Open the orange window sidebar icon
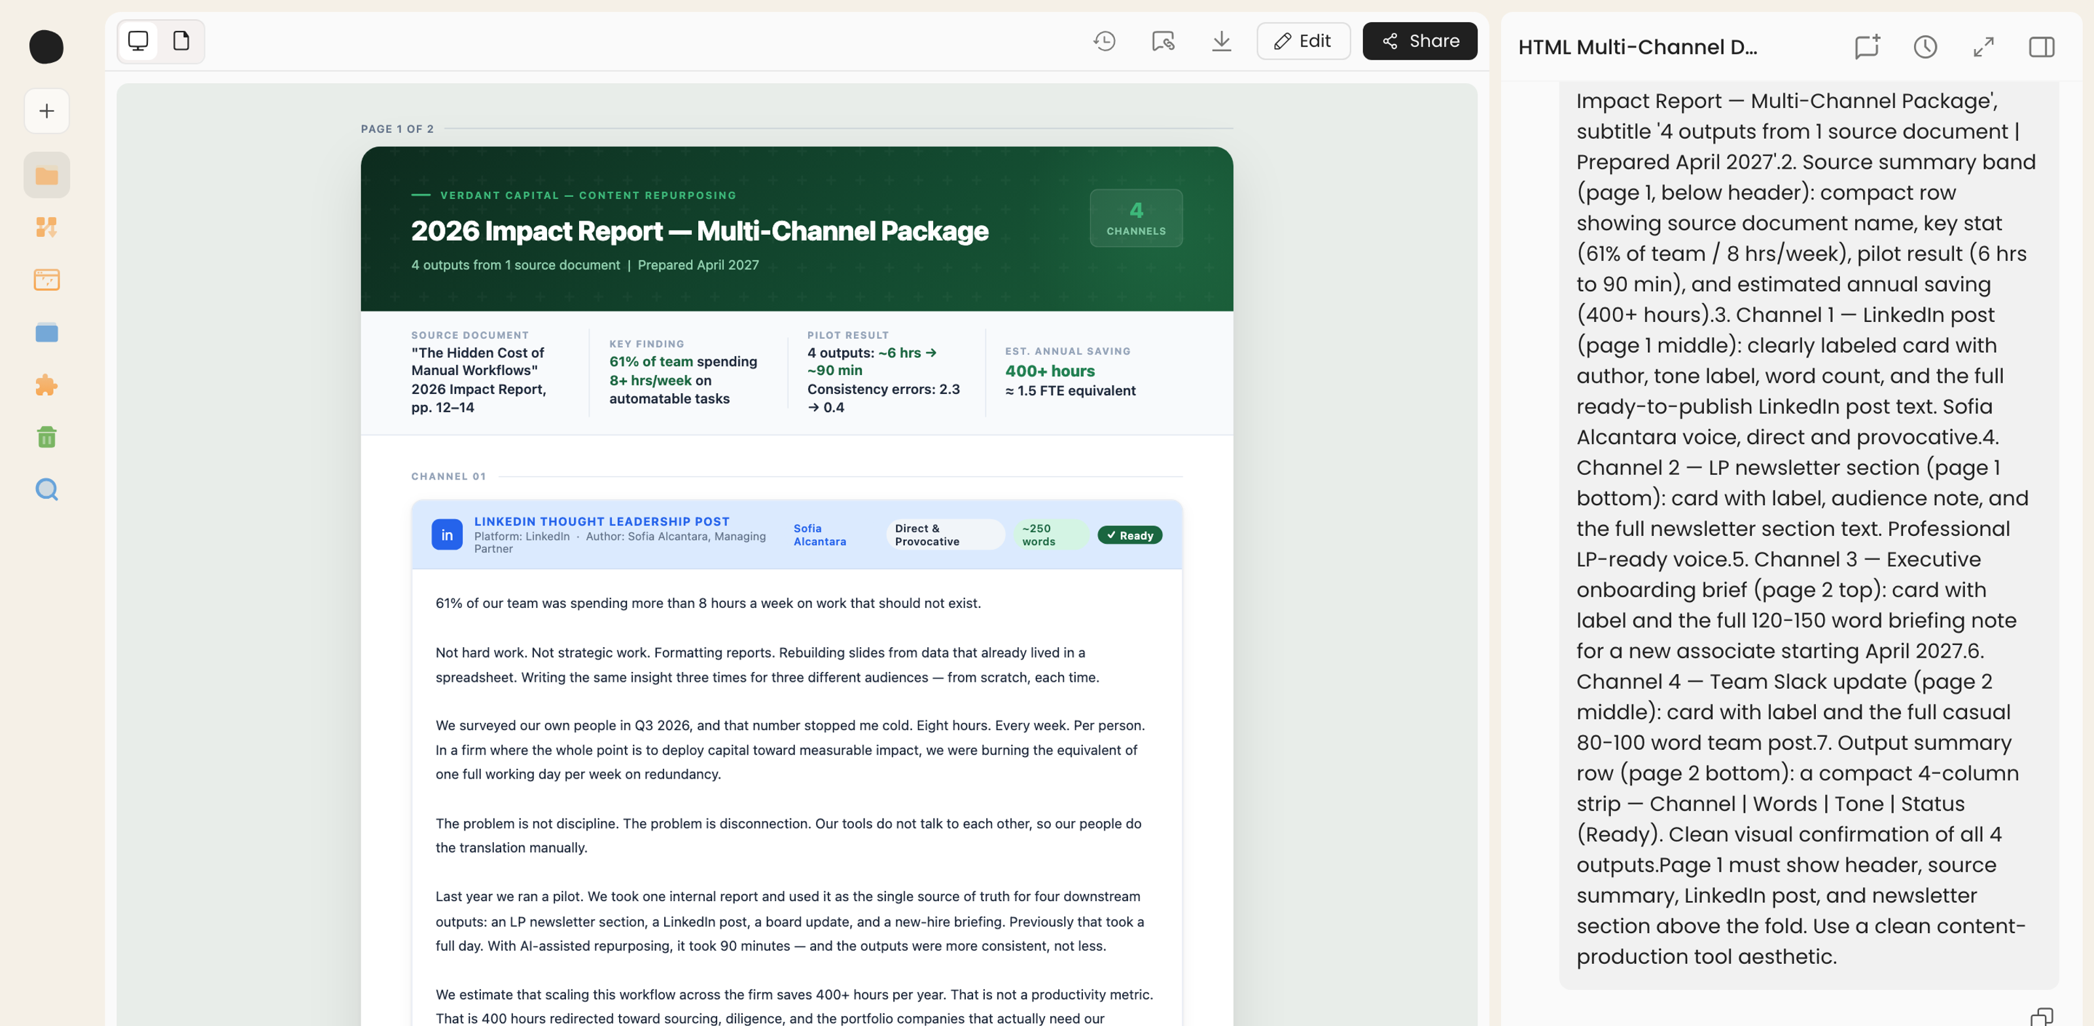 point(46,279)
